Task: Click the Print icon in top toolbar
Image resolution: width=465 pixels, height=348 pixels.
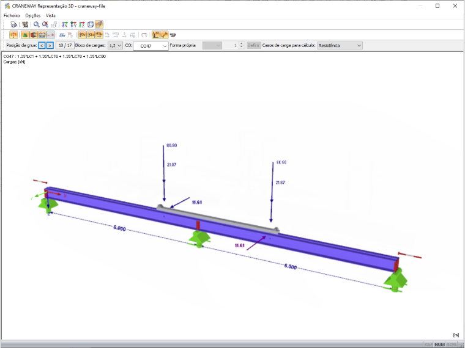Action: [13, 24]
